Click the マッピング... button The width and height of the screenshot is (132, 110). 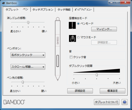104,29
